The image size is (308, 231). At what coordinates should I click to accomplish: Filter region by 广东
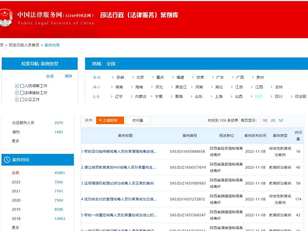(220, 77)
